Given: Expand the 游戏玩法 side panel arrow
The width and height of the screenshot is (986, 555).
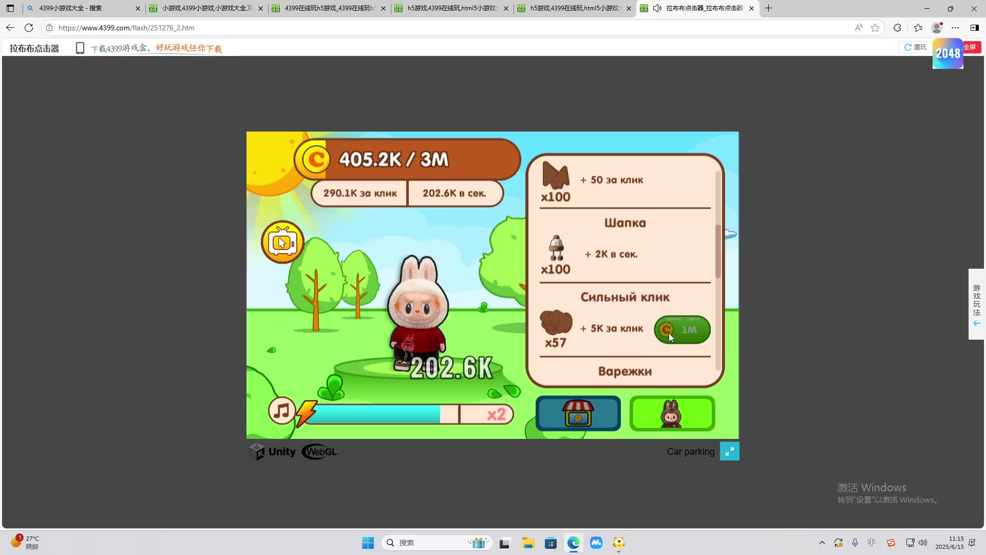Looking at the screenshot, I should 977,323.
